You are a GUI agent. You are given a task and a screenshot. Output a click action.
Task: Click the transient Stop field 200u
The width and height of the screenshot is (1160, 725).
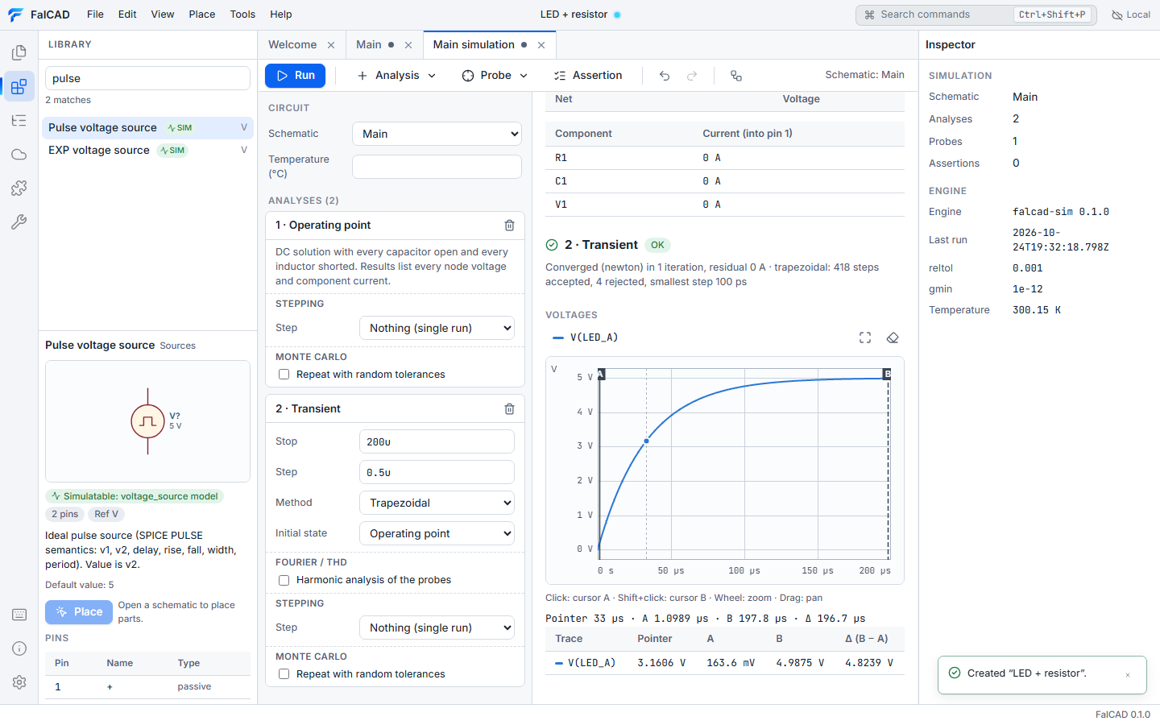pyautogui.click(x=437, y=441)
